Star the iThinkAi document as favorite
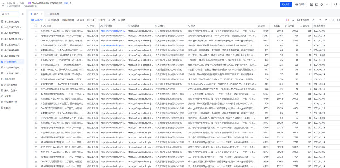The height and width of the screenshot is (168, 340). 71,3
